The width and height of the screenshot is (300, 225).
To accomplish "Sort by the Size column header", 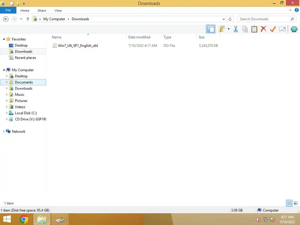I will [x=202, y=37].
